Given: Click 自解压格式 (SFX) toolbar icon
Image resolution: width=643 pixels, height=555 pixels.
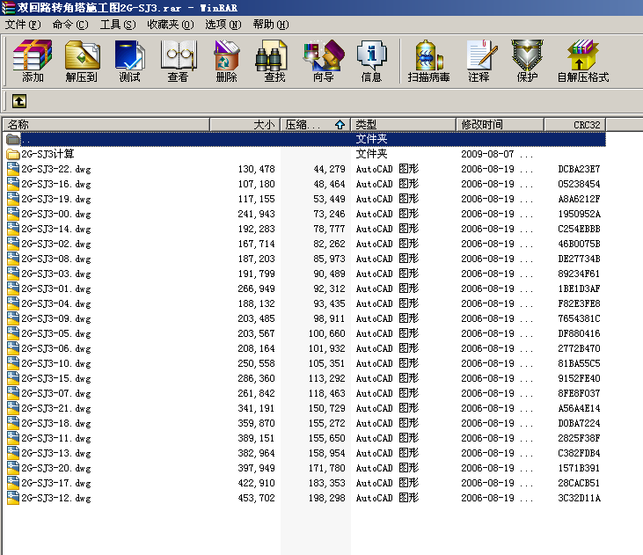Looking at the screenshot, I should 582,61.
